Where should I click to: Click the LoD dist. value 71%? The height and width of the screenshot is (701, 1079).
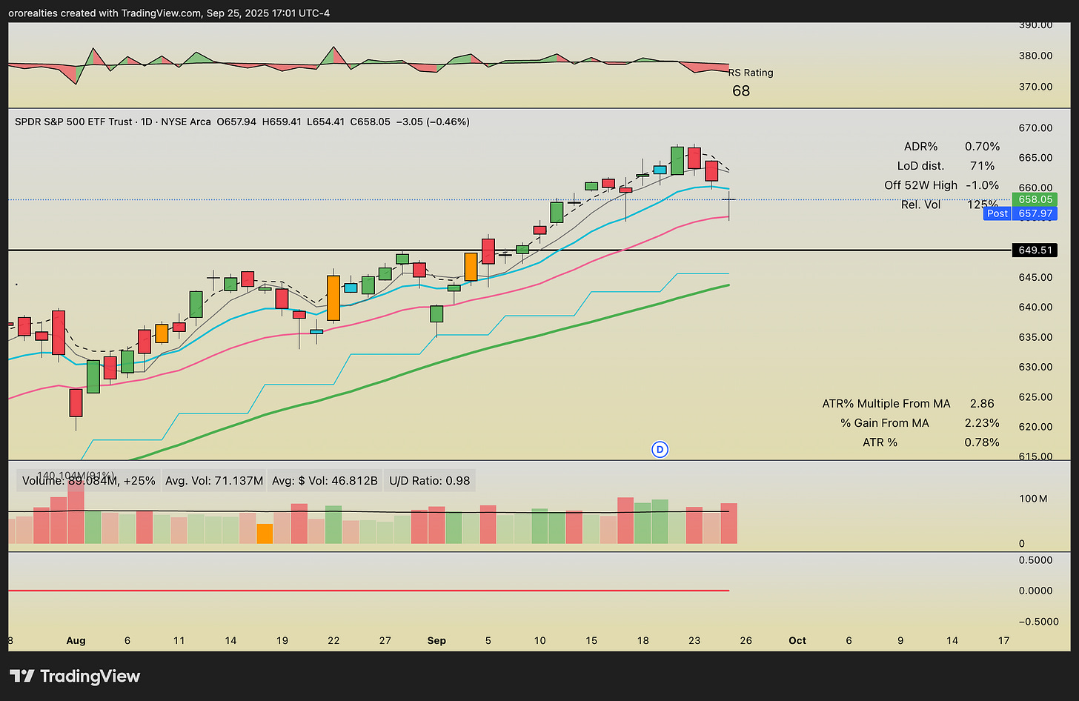point(982,166)
